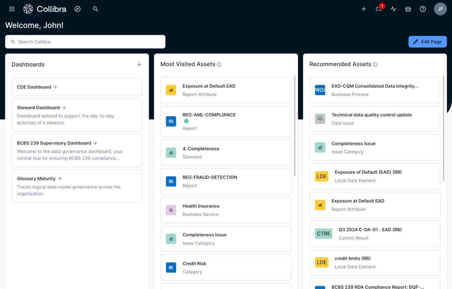
Task: Click info icon beside Recommended Assets
Action: (x=375, y=64)
